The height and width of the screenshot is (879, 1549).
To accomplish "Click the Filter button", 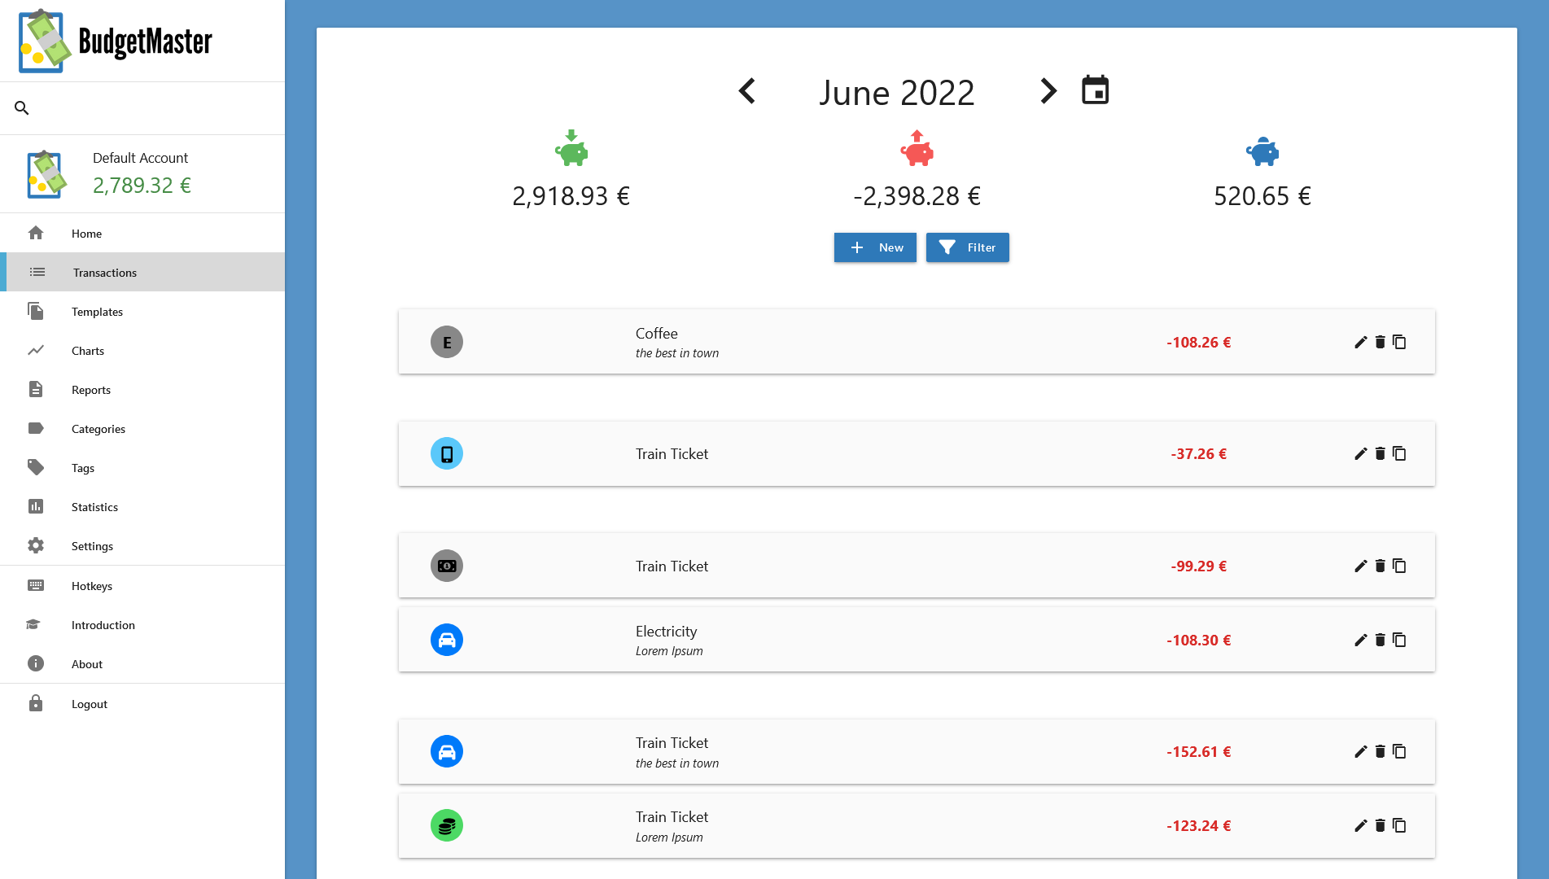I will pyautogui.click(x=967, y=247).
